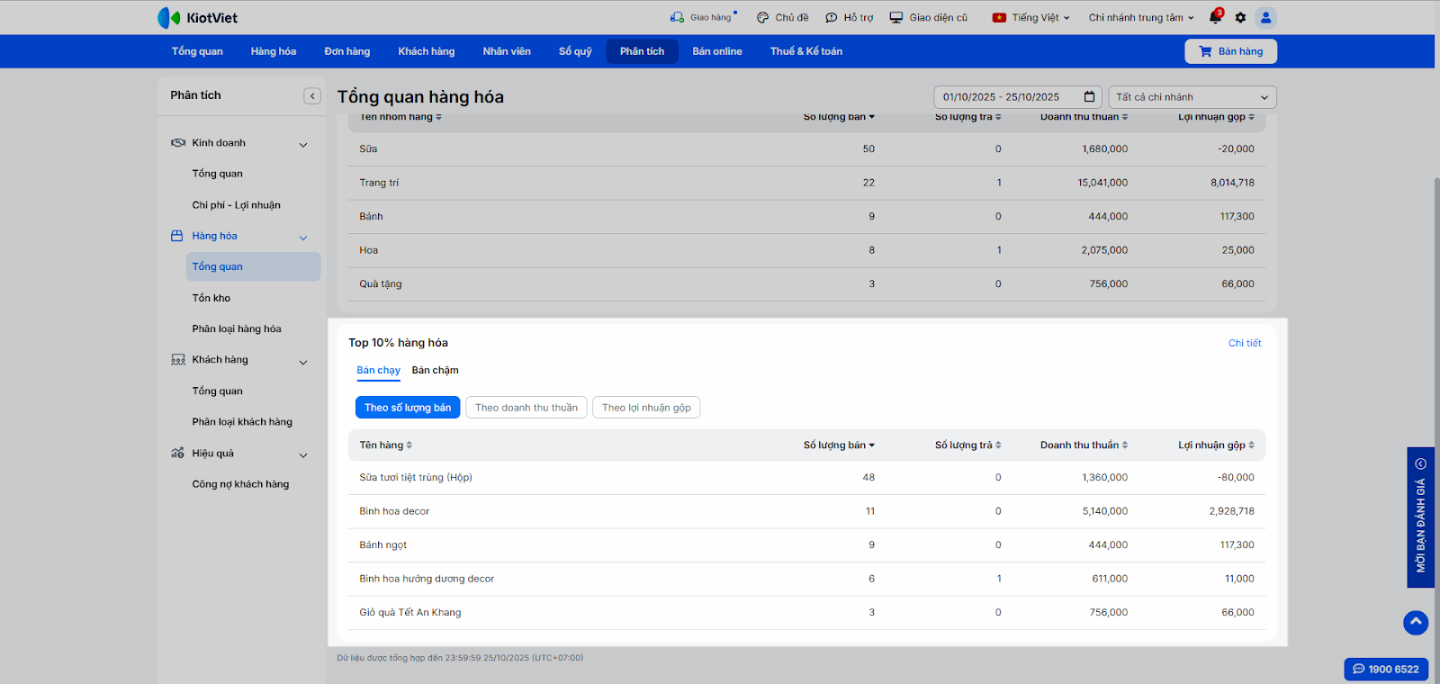The image size is (1440, 684).
Task: Open the Tiếng Việt language dropdown
Action: coord(1031,17)
